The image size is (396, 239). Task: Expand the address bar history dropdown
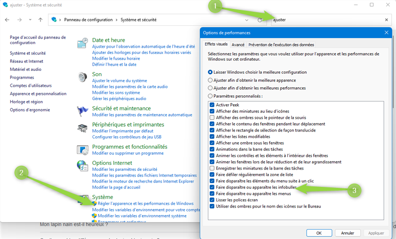tap(247, 20)
